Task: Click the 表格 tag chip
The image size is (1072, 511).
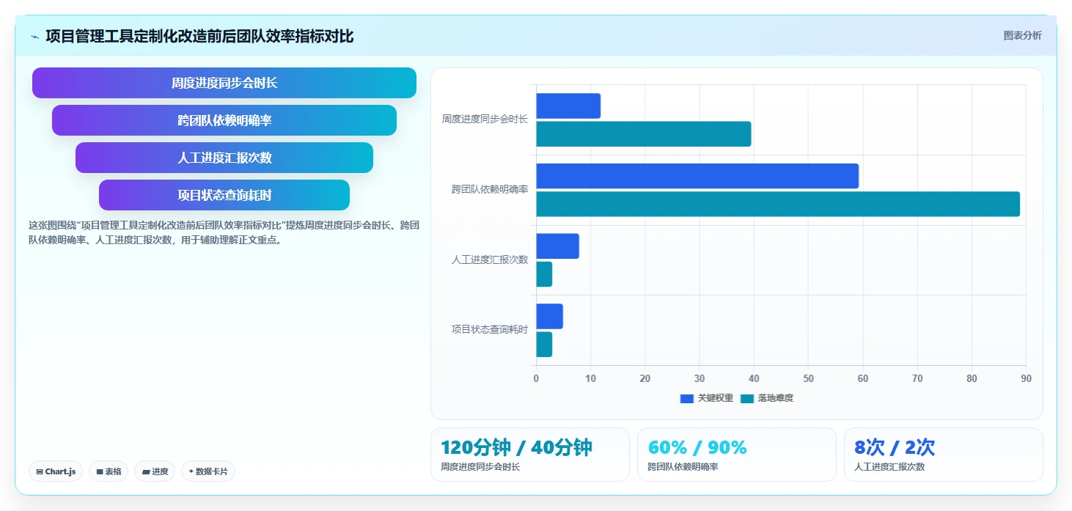Action: tap(109, 471)
